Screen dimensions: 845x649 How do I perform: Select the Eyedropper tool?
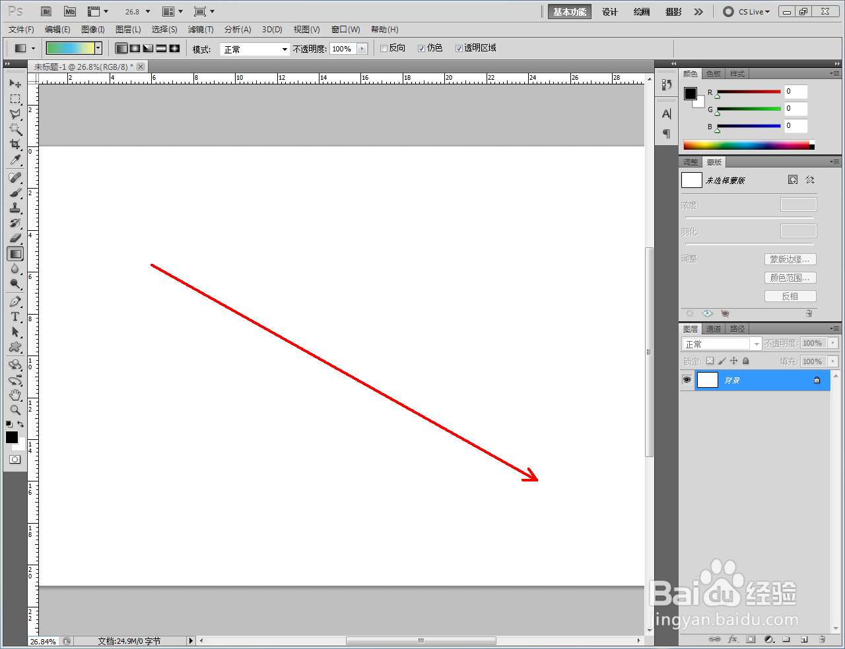15,160
